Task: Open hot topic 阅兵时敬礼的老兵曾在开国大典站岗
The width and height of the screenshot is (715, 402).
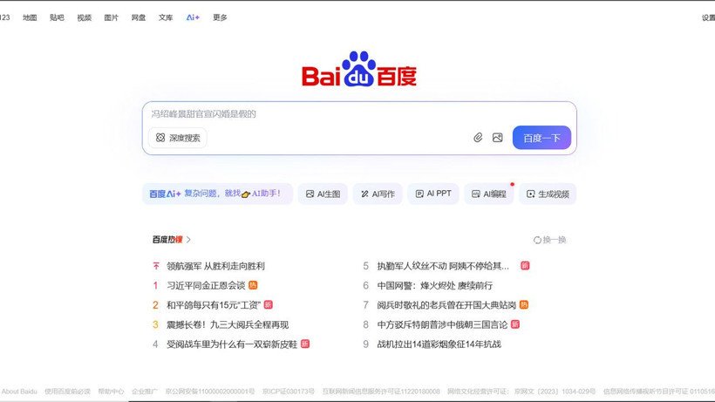Action: 446,305
